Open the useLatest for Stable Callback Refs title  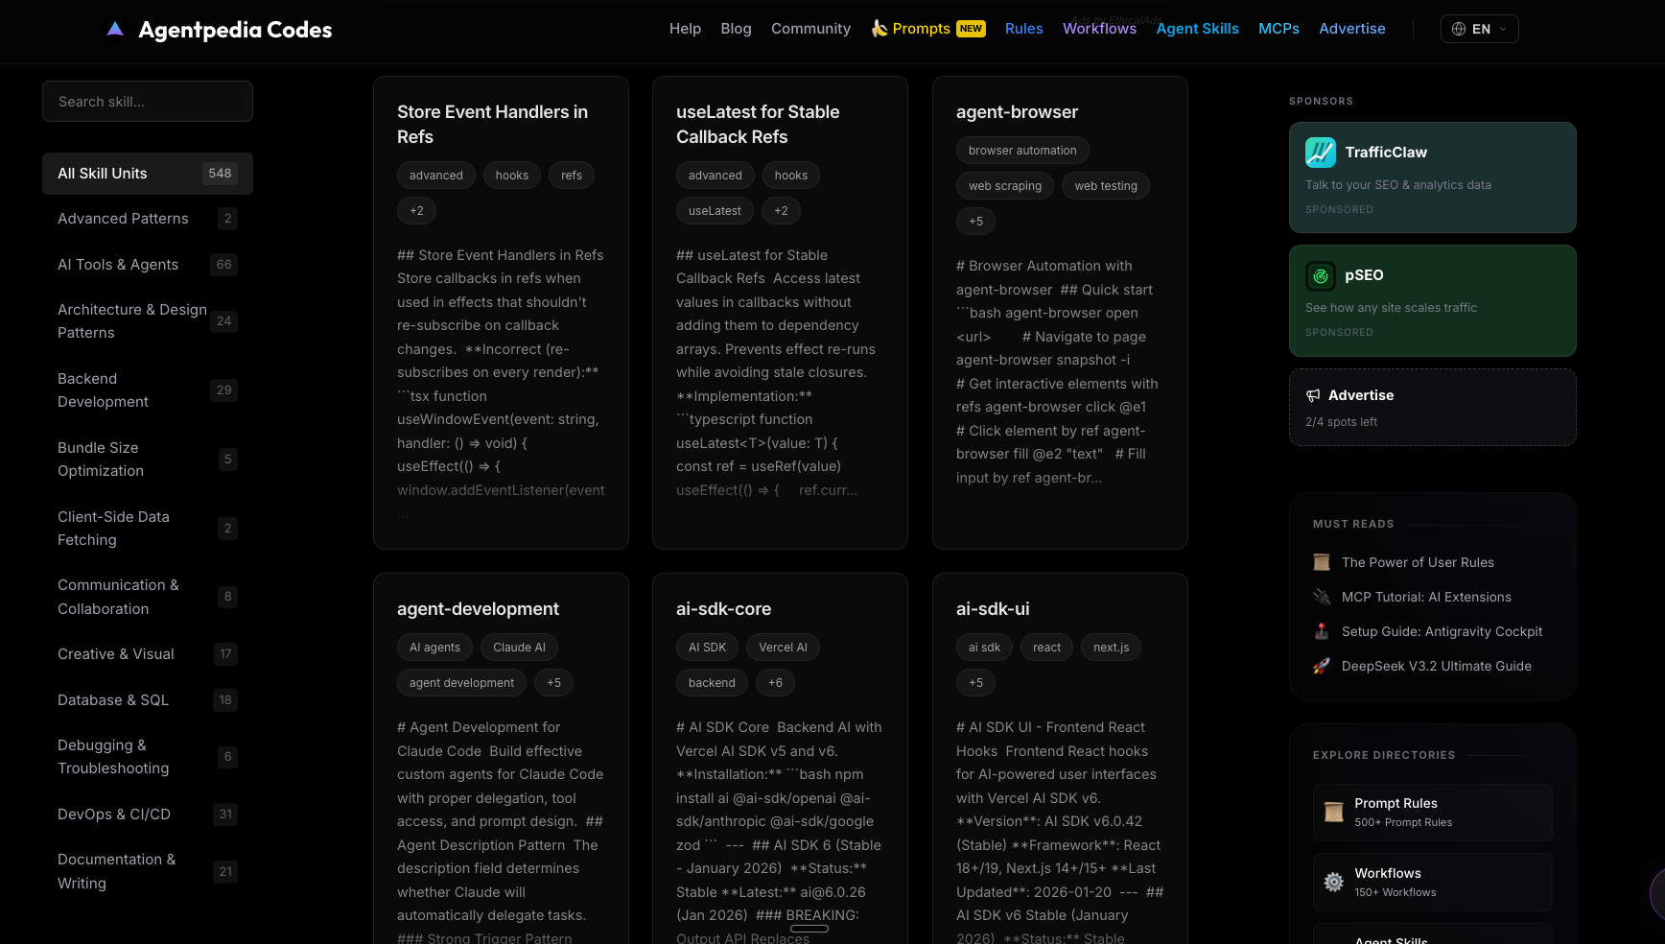[758, 125]
